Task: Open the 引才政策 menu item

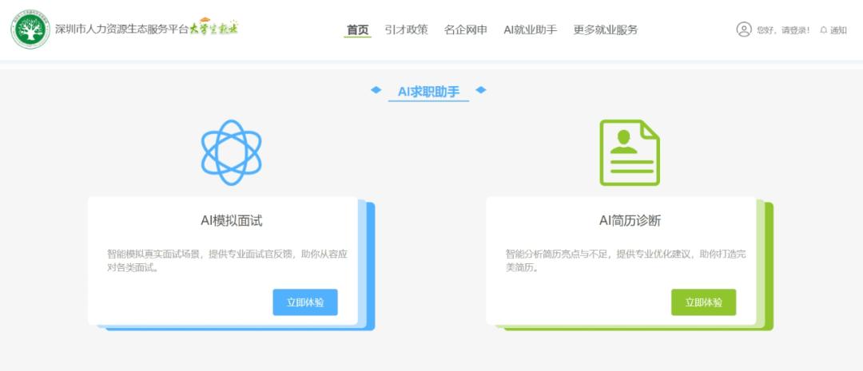Action: click(406, 30)
